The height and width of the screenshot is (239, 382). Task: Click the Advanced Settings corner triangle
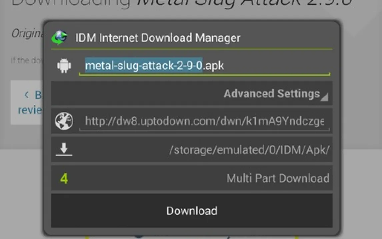(x=324, y=97)
